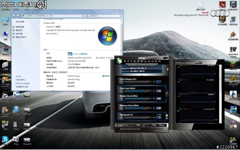Open the Diablo 3 desktop shortcut
The height and width of the screenshot is (150, 240).
click(27, 126)
